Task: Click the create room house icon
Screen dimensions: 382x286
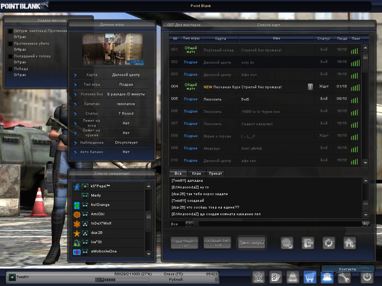Action: [350, 243]
